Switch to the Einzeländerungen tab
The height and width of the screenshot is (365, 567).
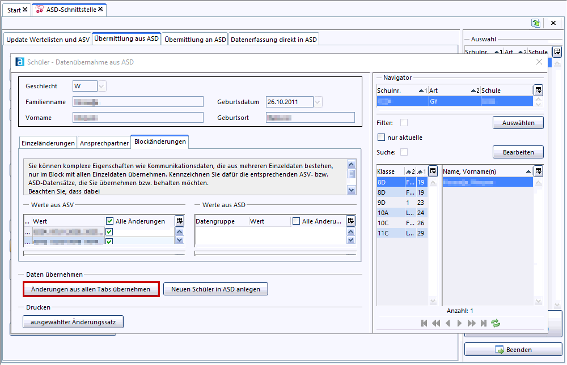[x=48, y=143]
